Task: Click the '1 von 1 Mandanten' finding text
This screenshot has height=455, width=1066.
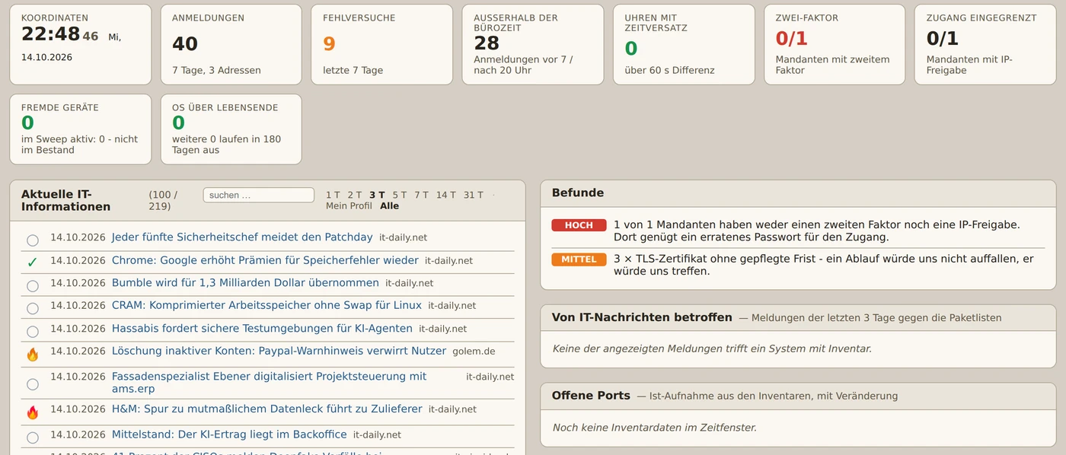Action: point(816,231)
